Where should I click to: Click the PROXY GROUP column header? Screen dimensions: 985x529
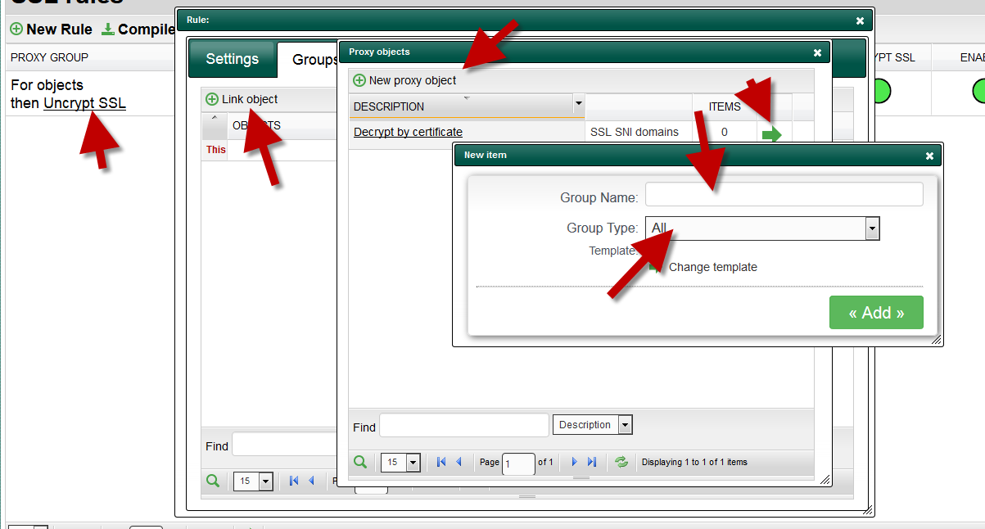pos(49,58)
